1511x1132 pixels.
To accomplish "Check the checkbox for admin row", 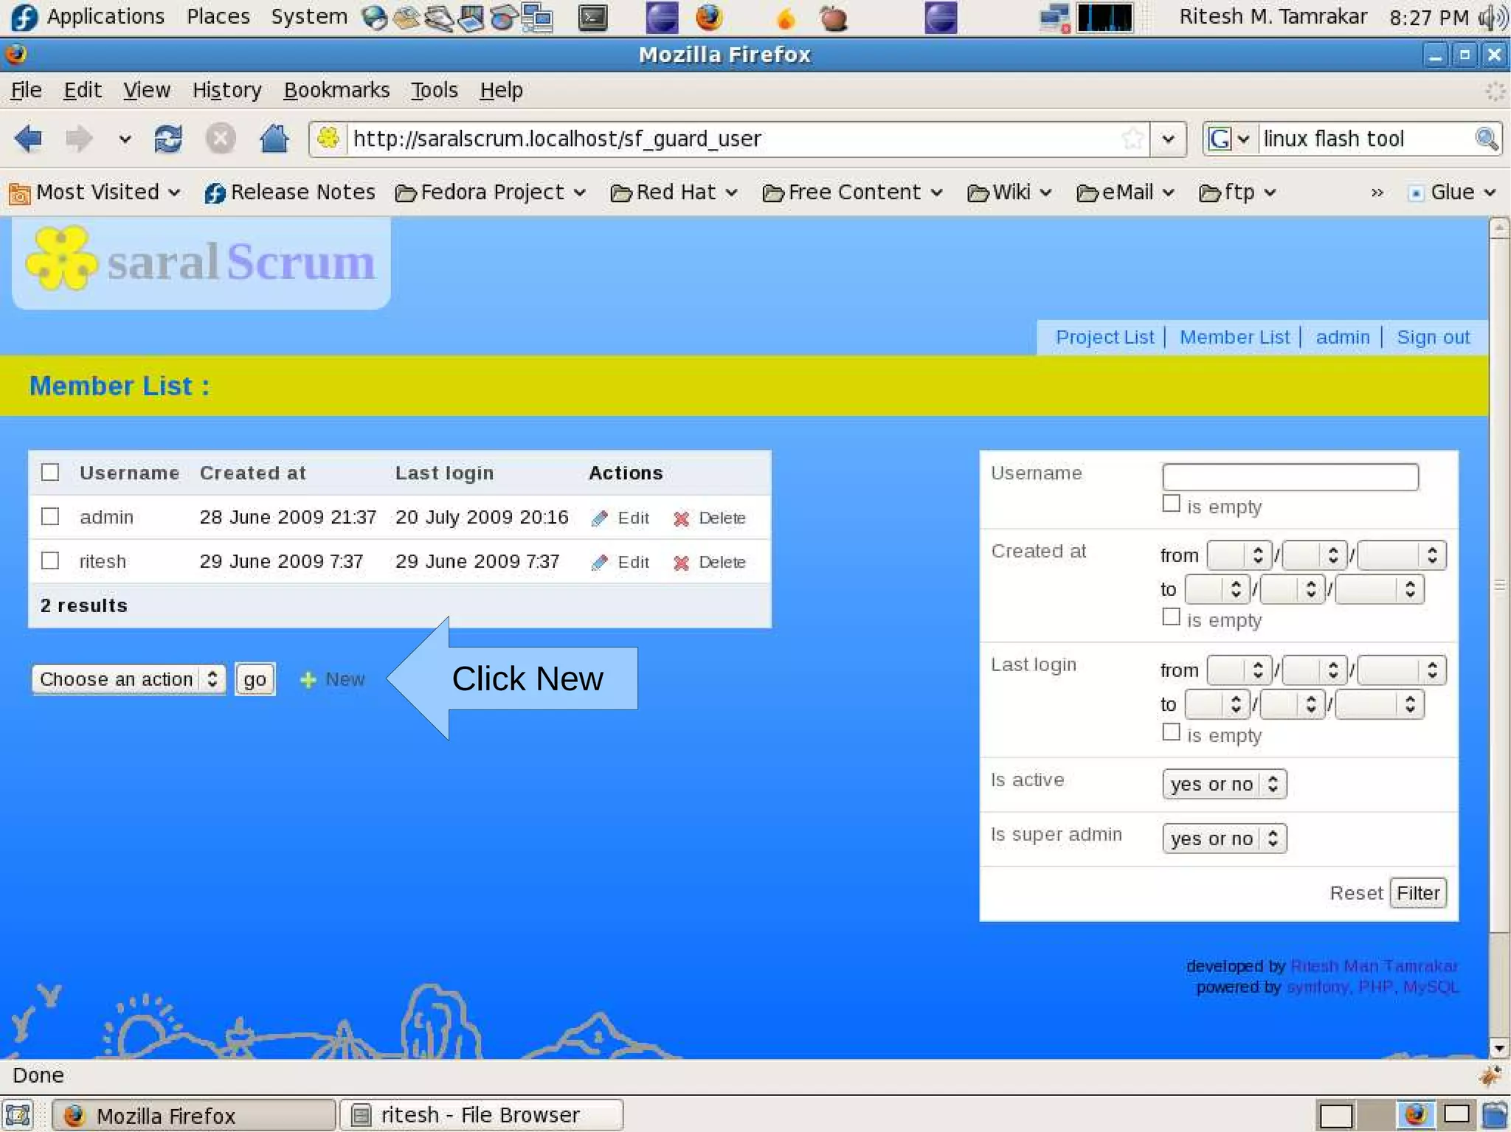I will coord(50,517).
